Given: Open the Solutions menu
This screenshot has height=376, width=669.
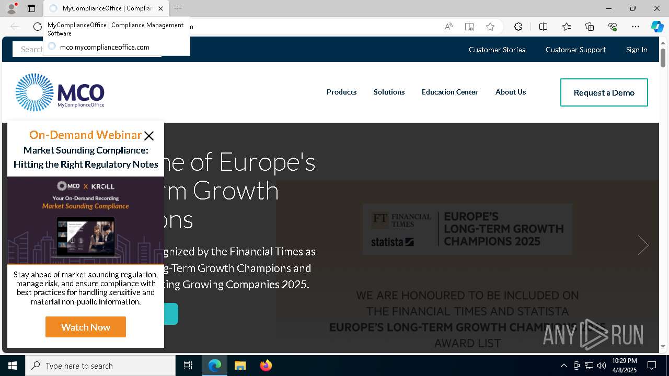Looking at the screenshot, I should coord(389,92).
